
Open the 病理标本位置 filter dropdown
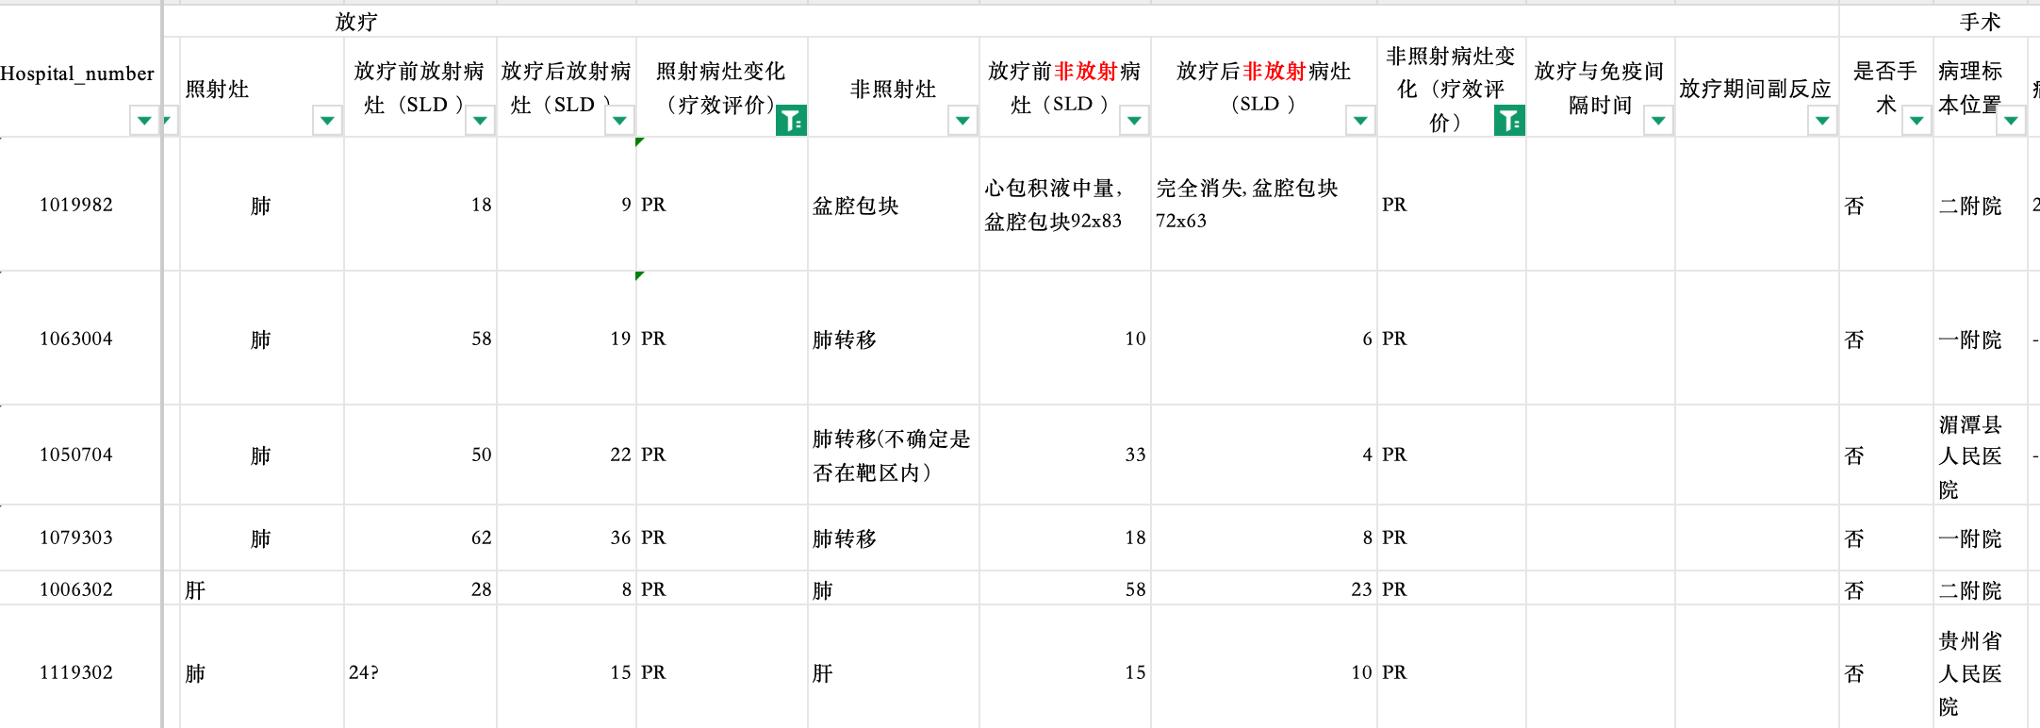2010,121
